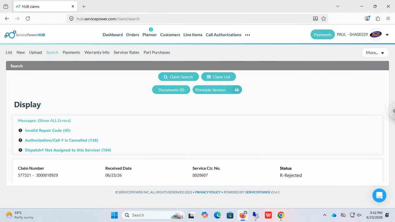
Task: Switch to the Warranty Info tab
Action: [x=97, y=52]
